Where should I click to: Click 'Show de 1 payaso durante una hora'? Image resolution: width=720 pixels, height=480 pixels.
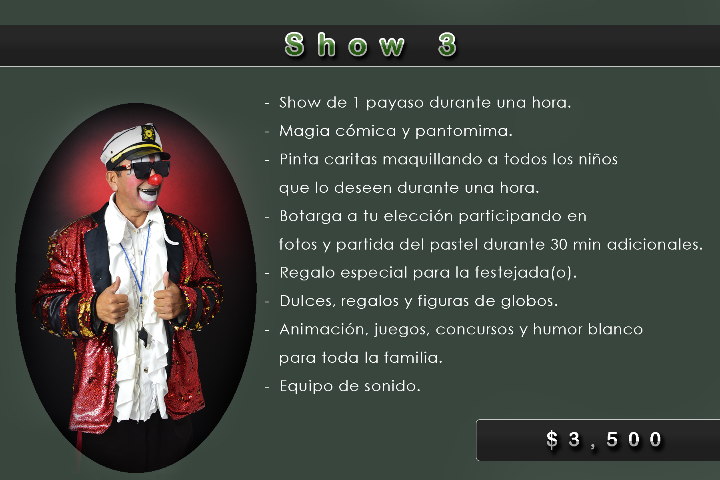click(x=425, y=103)
